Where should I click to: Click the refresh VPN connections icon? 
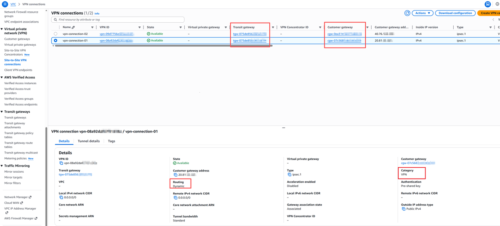(407, 13)
